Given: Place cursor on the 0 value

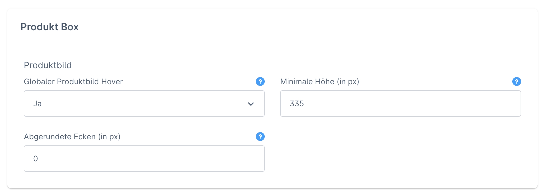Looking at the screenshot, I should [x=36, y=159].
